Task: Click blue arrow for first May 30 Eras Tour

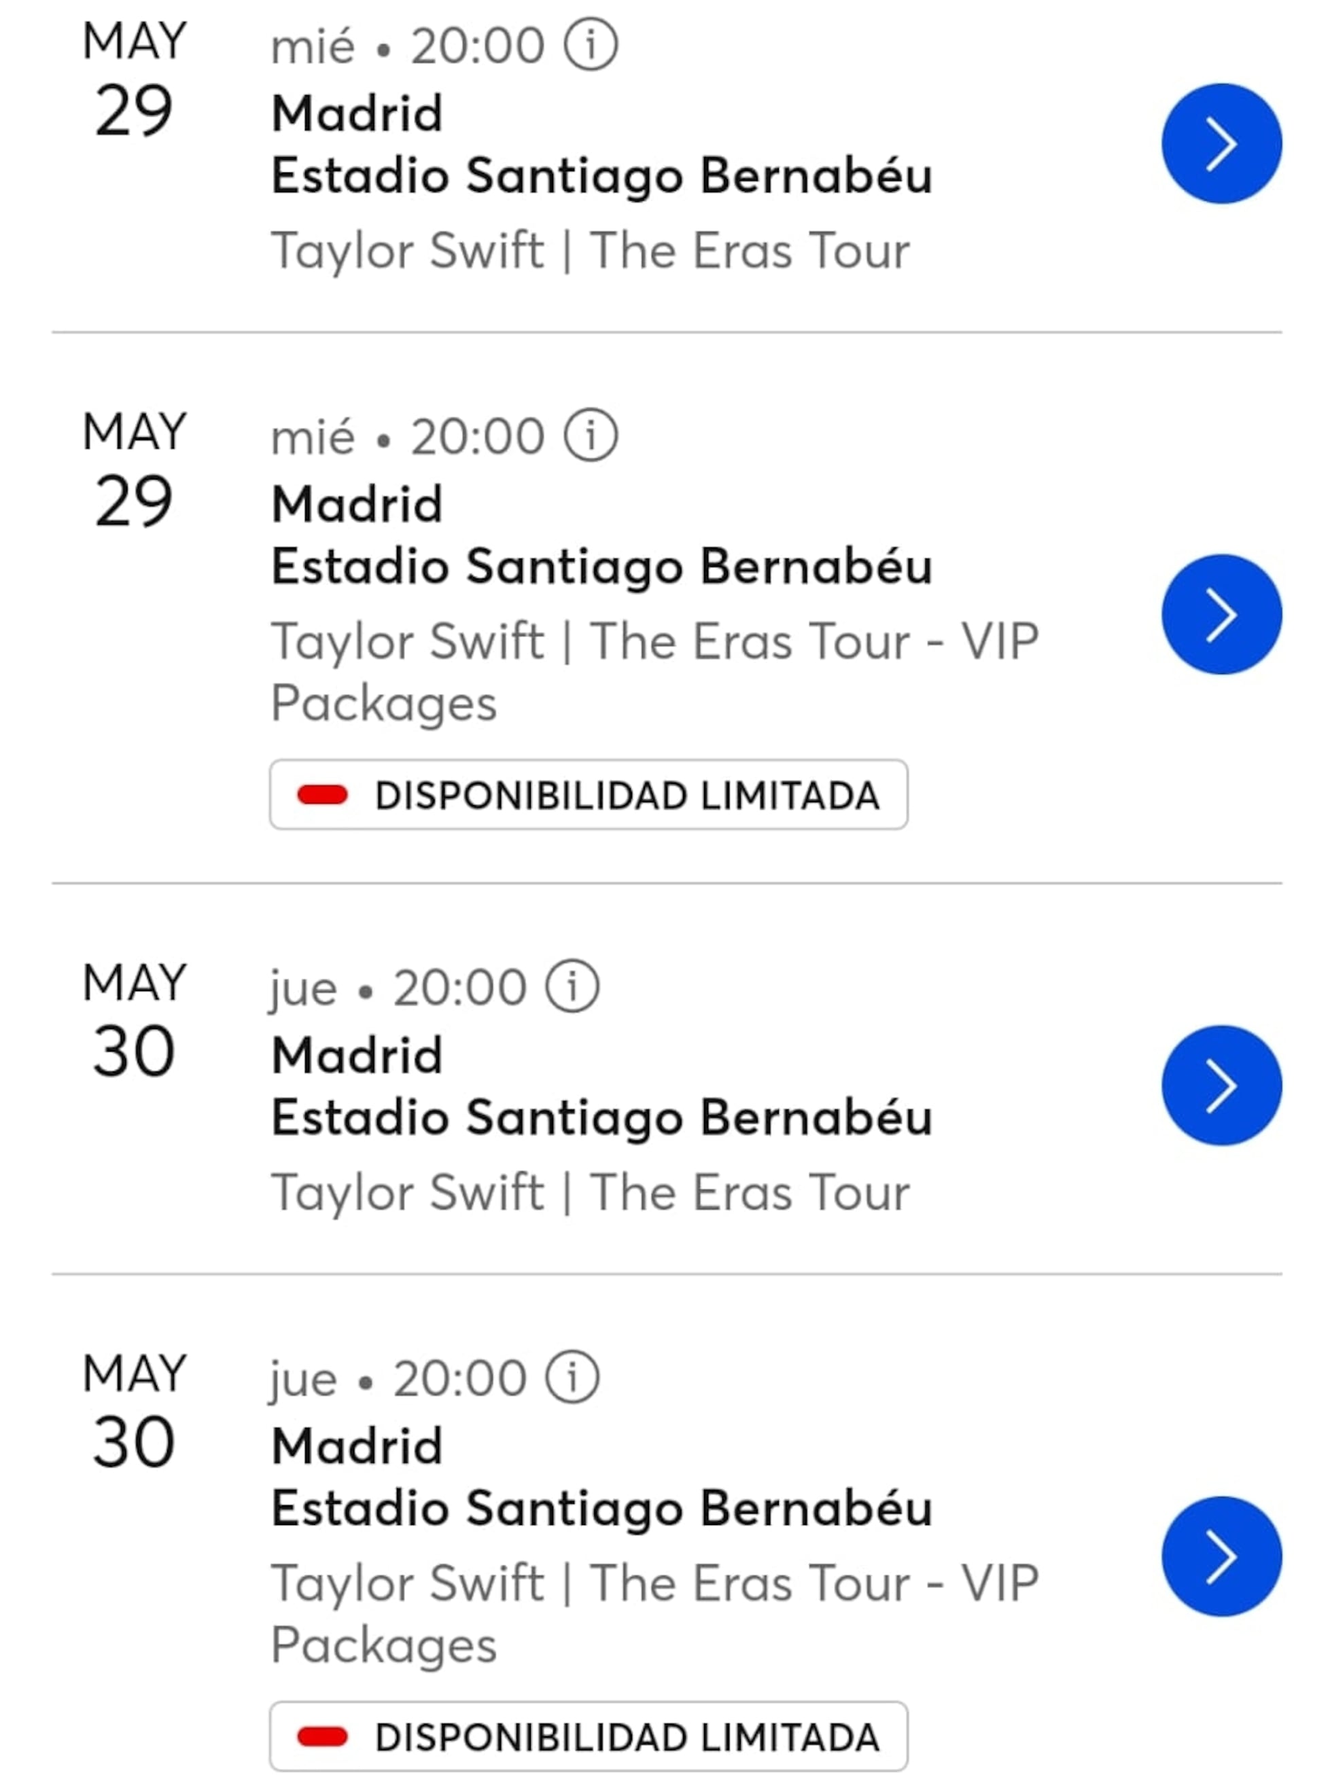Action: 1221,1086
